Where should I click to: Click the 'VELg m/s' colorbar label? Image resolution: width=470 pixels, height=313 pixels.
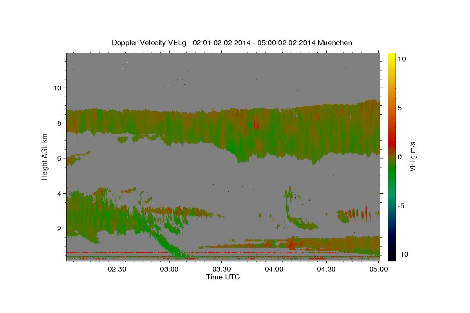pyautogui.click(x=412, y=156)
